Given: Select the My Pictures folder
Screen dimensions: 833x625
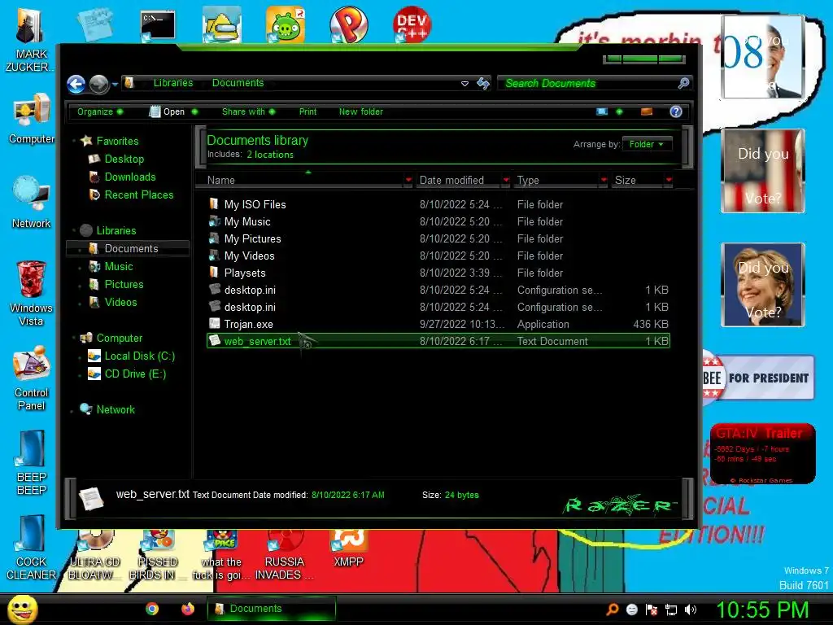Looking at the screenshot, I should point(252,238).
